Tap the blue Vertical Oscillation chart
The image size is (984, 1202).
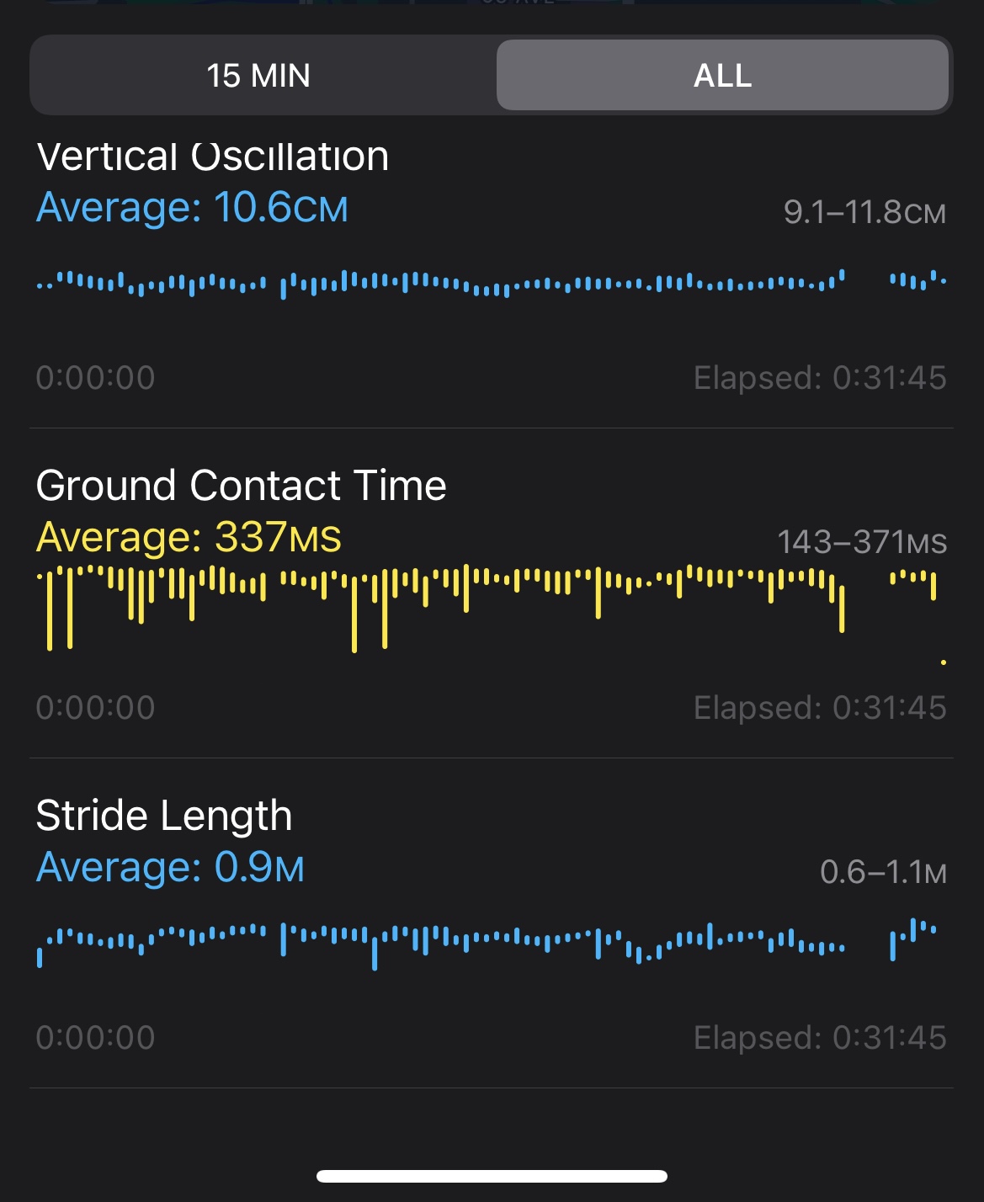[x=492, y=285]
